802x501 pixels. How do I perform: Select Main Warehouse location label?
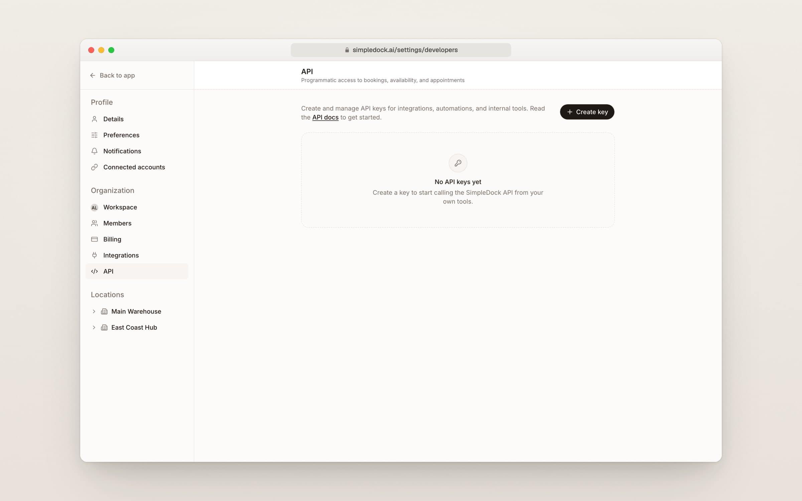(136, 311)
